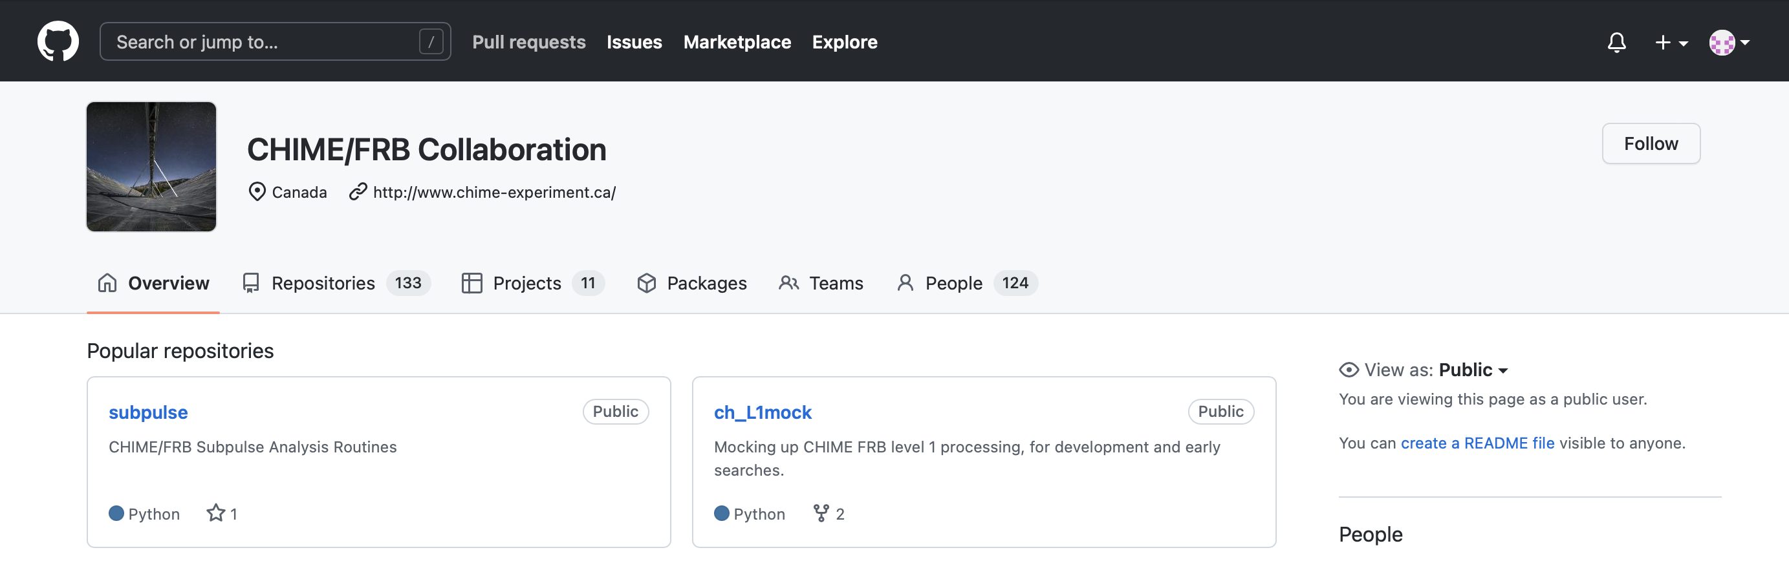Screen dimensions: 1789x561
Task: Click the subpulse description text
Action: coord(253,447)
